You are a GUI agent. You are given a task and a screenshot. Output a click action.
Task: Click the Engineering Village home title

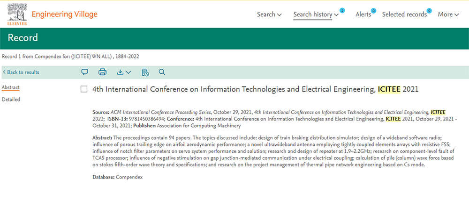(x=65, y=14)
